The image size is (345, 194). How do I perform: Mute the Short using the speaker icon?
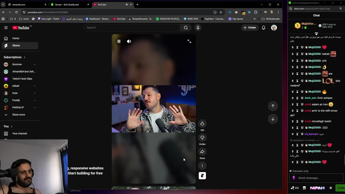click(x=129, y=41)
